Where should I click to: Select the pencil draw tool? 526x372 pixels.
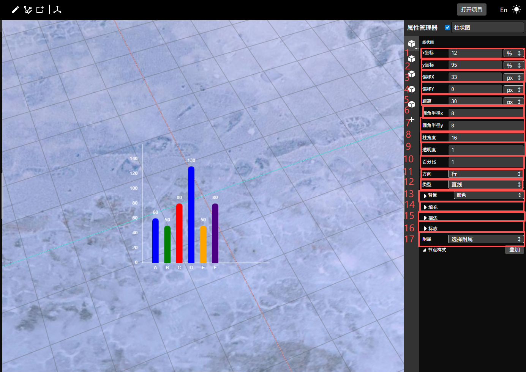point(16,9)
